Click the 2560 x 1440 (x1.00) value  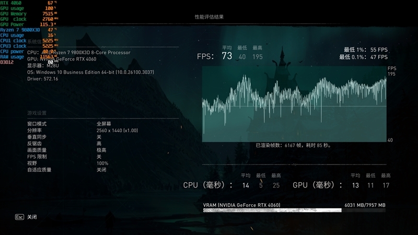(x=117, y=131)
